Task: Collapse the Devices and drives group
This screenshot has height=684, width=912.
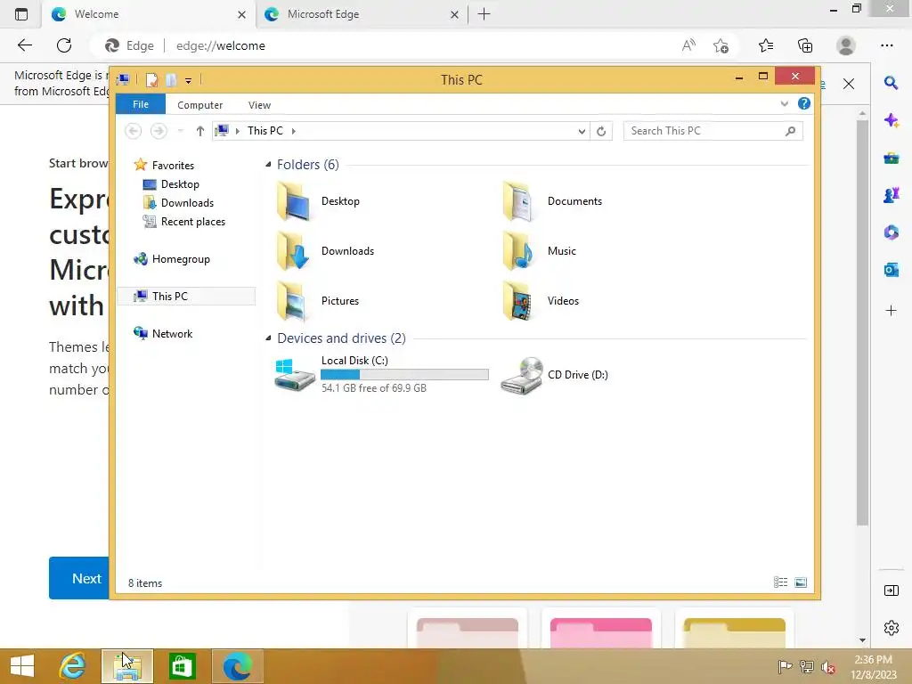Action: pos(268,338)
